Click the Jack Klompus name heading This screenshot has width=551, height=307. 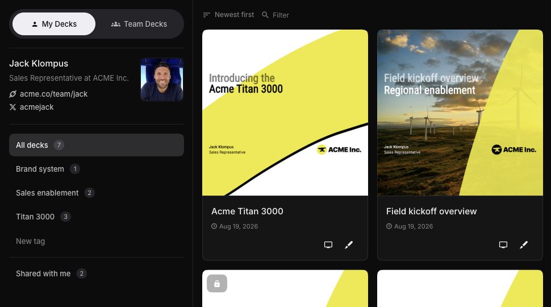tap(39, 64)
